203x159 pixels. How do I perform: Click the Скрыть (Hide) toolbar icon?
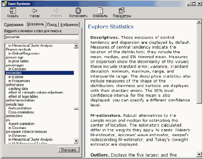coord(13,11)
